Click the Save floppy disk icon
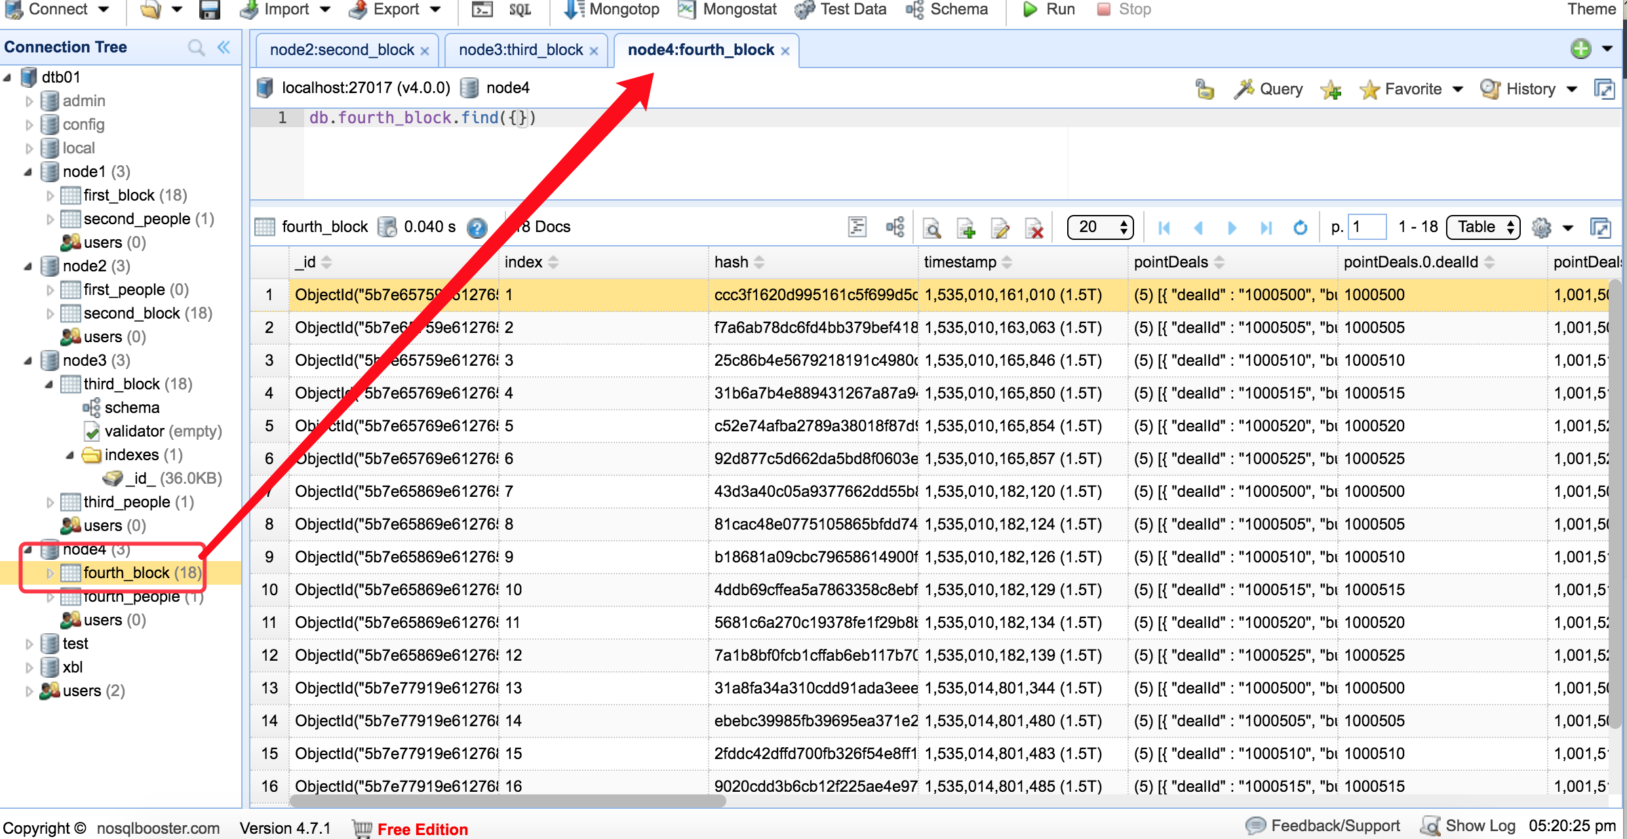The image size is (1627, 839). click(x=210, y=9)
